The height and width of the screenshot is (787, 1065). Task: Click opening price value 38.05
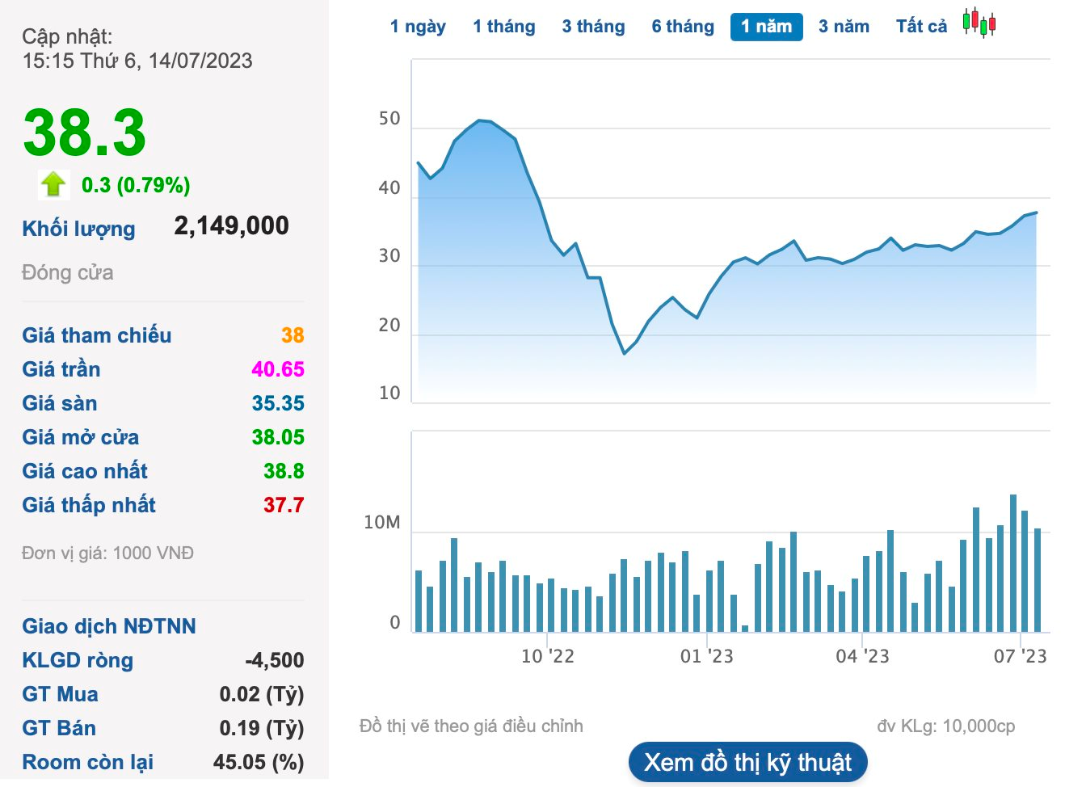pyautogui.click(x=278, y=437)
